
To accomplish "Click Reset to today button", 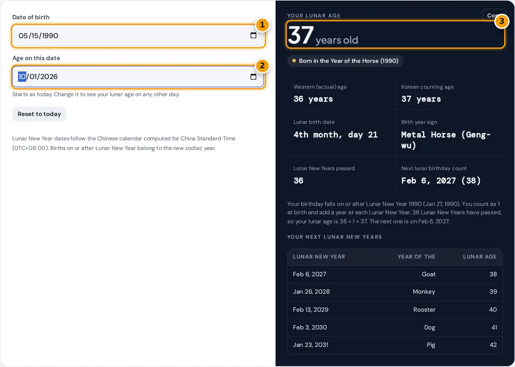I will [x=39, y=114].
